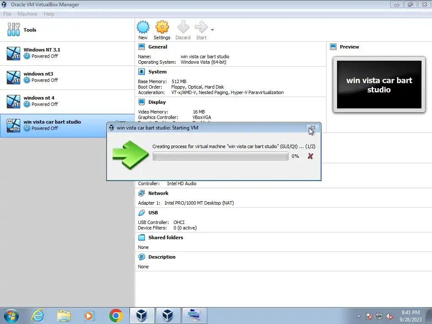Click the VM preview thumbnail
This screenshot has width=432, height=324.
click(x=379, y=84)
